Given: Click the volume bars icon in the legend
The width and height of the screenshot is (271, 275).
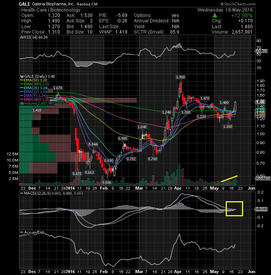Looking at the screenshot, I should pyautogui.click(x=22, y=103).
